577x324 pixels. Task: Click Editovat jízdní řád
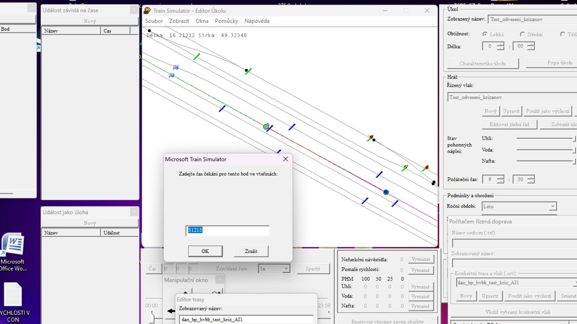click(510, 124)
